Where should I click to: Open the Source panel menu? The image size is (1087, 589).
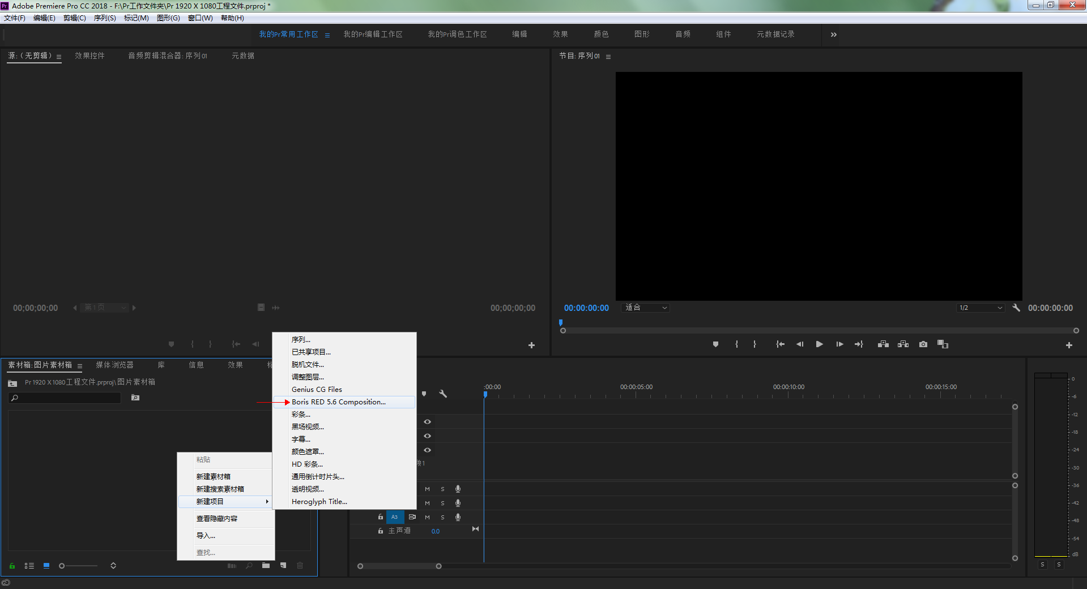click(59, 57)
